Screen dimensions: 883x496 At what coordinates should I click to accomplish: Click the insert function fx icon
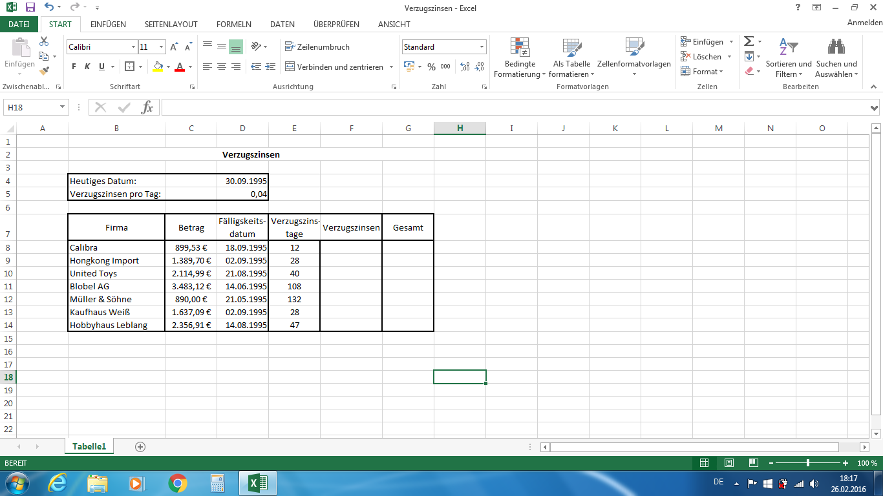pyautogui.click(x=147, y=107)
